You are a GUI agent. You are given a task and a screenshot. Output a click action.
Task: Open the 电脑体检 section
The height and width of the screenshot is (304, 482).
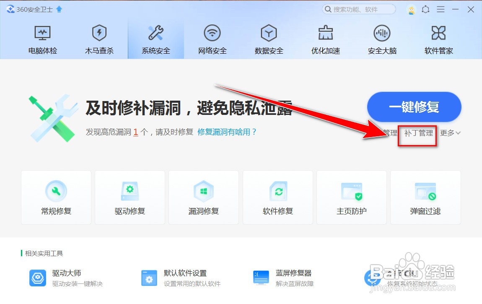(x=42, y=40)
